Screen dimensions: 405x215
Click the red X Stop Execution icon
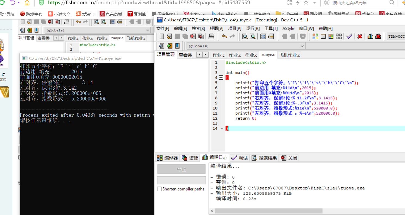[x=360, y=36]
